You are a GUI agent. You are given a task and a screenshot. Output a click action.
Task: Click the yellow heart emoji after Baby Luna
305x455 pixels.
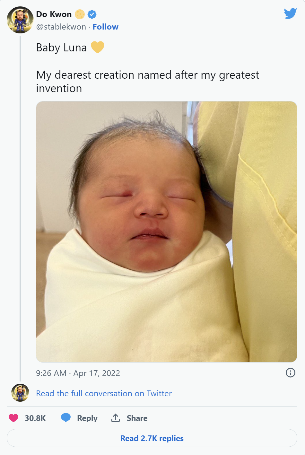(98, 47)
